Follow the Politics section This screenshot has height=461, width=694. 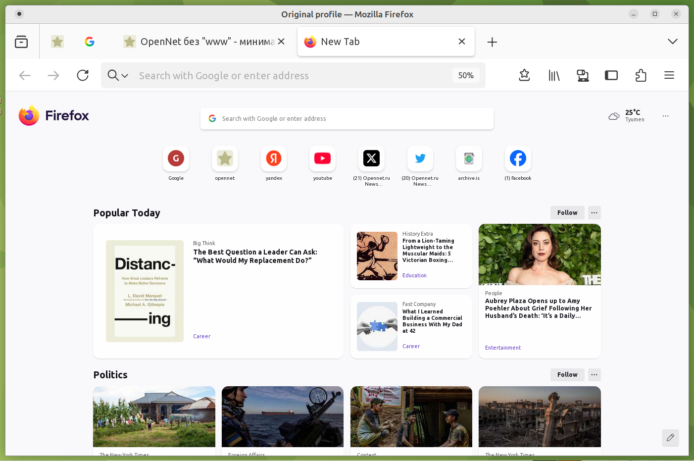[x=567, y=375]
